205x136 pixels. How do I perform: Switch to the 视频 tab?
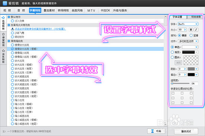7,10
